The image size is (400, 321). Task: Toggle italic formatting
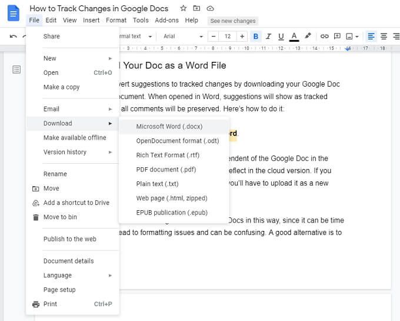268,37
